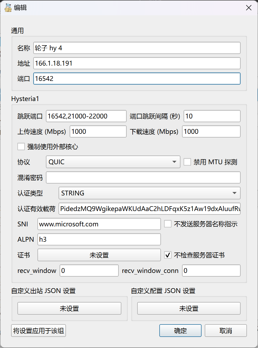Image resolution: width=258 pixels, height=348 pixels.
Task: Click the 上传速度 (Mbps) field
Action: (x=98, y=131)
